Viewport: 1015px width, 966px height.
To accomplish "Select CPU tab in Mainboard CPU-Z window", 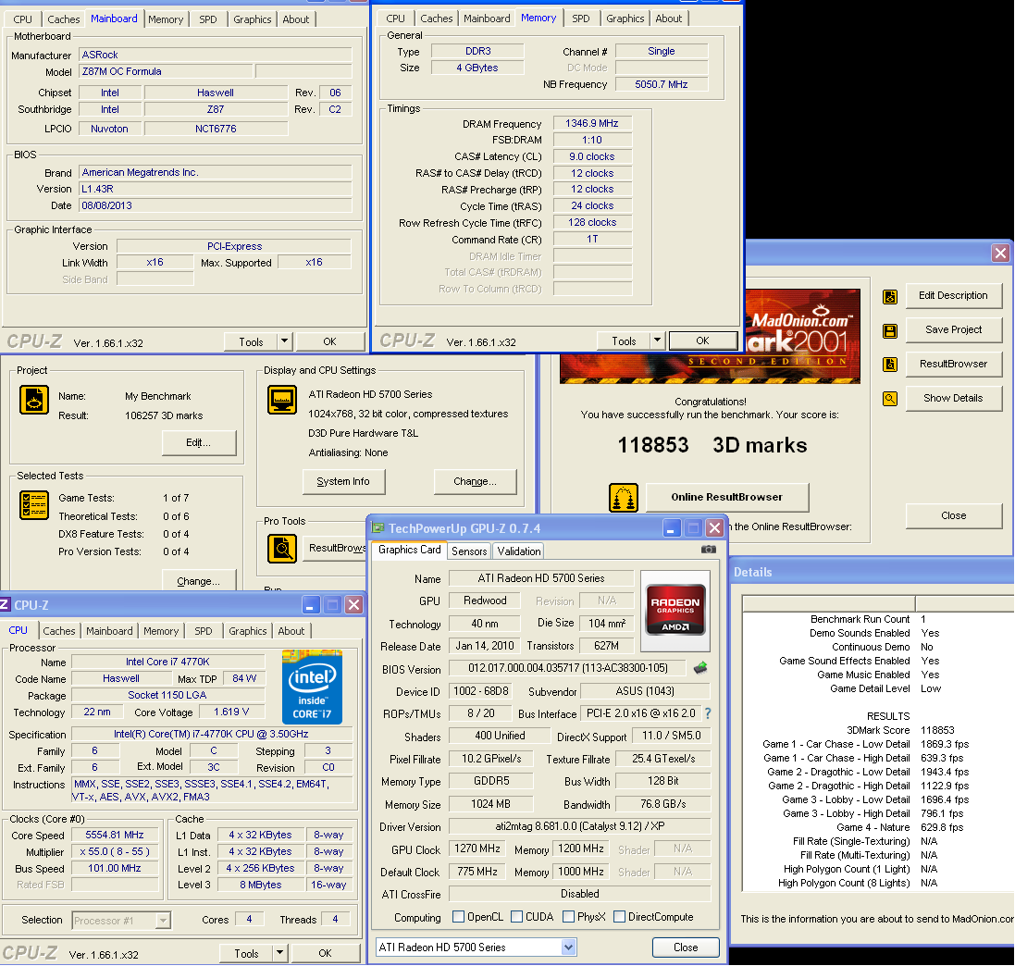I will coord(22,19).
